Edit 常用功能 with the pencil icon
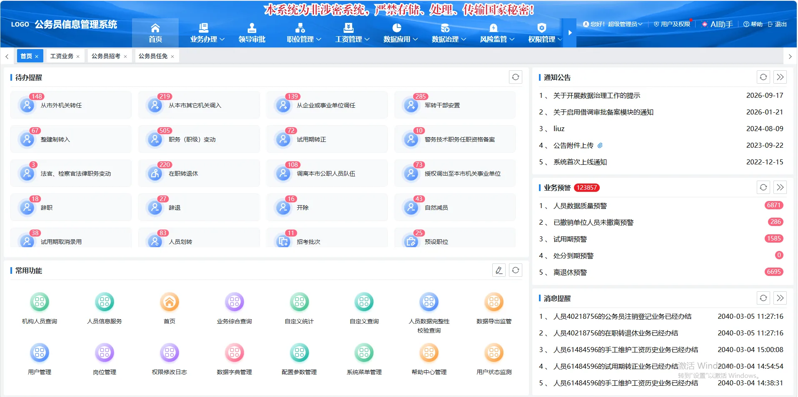Image resolution: width=798 pixels, height=397 pixels. pos(499,270)
